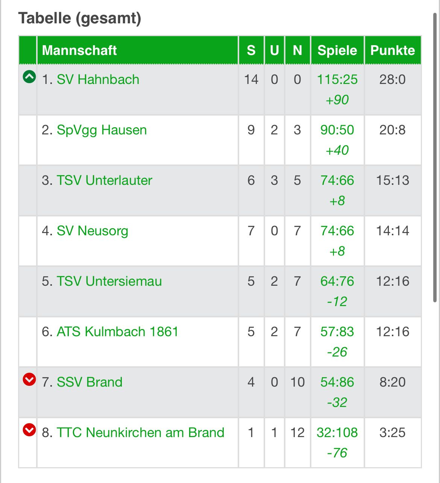Viewport: 440px width, 483px height.
Task: Click the Tabelle (gesamt) heading
Action: (80, 18)
